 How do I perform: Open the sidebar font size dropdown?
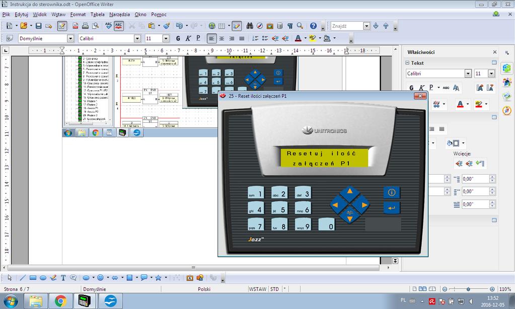pyautogui.click(x=491, y=73)
